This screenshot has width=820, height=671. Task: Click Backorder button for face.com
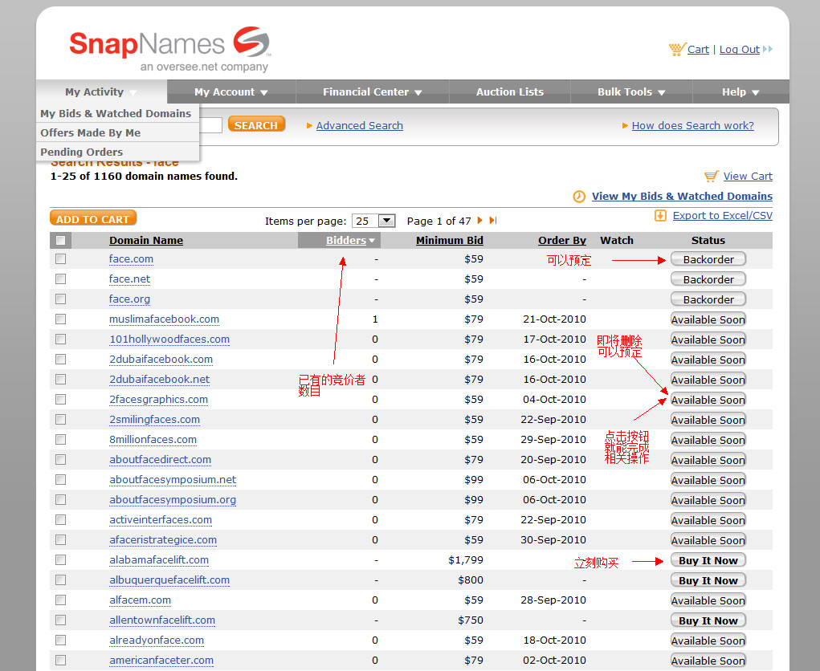coord(708,259)
